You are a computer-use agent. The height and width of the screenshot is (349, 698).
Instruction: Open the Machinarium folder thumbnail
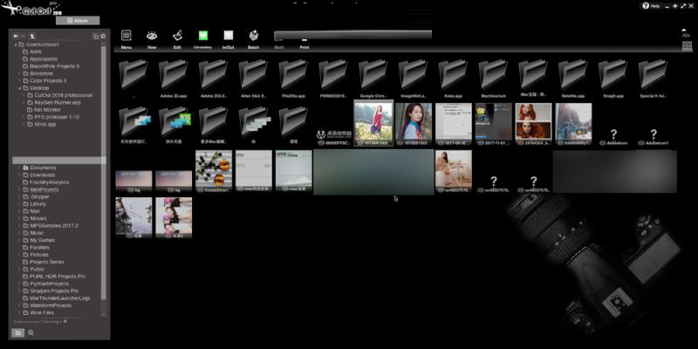coord(493,78)
